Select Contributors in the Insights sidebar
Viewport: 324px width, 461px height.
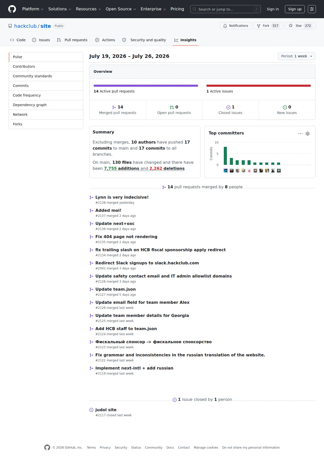coord(46,66)
